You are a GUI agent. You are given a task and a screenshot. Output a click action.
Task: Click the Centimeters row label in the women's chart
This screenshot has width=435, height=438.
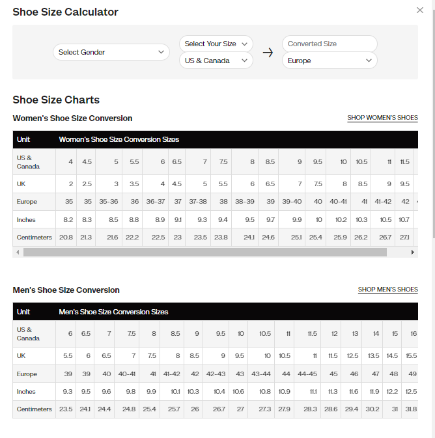coord(34,238)
